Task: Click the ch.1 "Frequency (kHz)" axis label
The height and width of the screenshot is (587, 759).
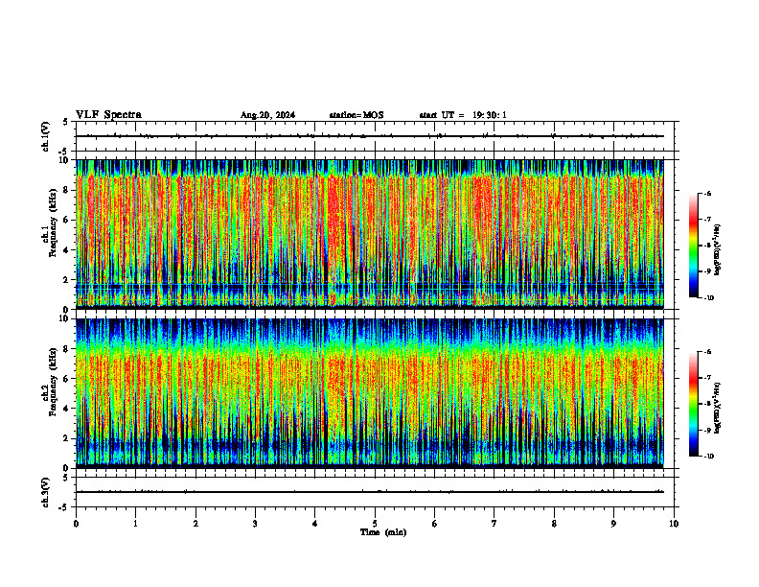Action: click(53, 223)
